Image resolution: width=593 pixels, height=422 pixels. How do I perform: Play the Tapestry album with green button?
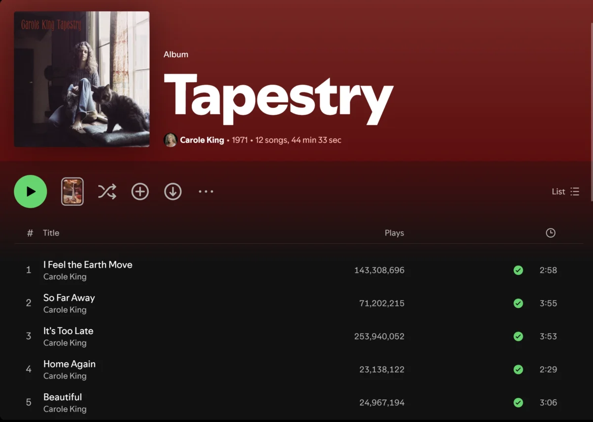point(31,191)
